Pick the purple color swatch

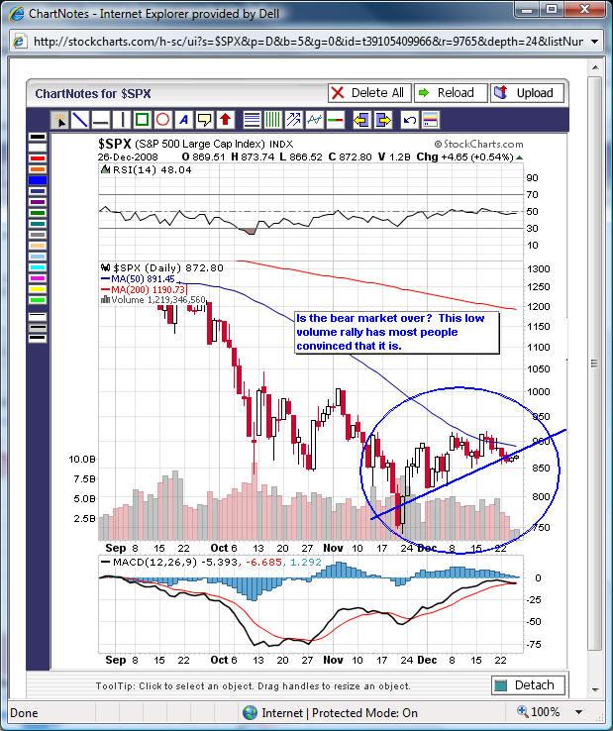(38, 202)
